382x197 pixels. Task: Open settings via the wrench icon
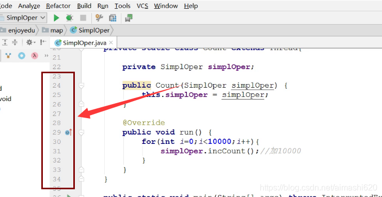pyautogui.click(x=99, y=18)
